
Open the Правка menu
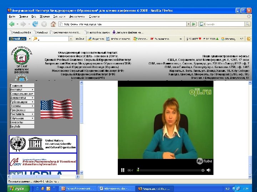point(24,16)
